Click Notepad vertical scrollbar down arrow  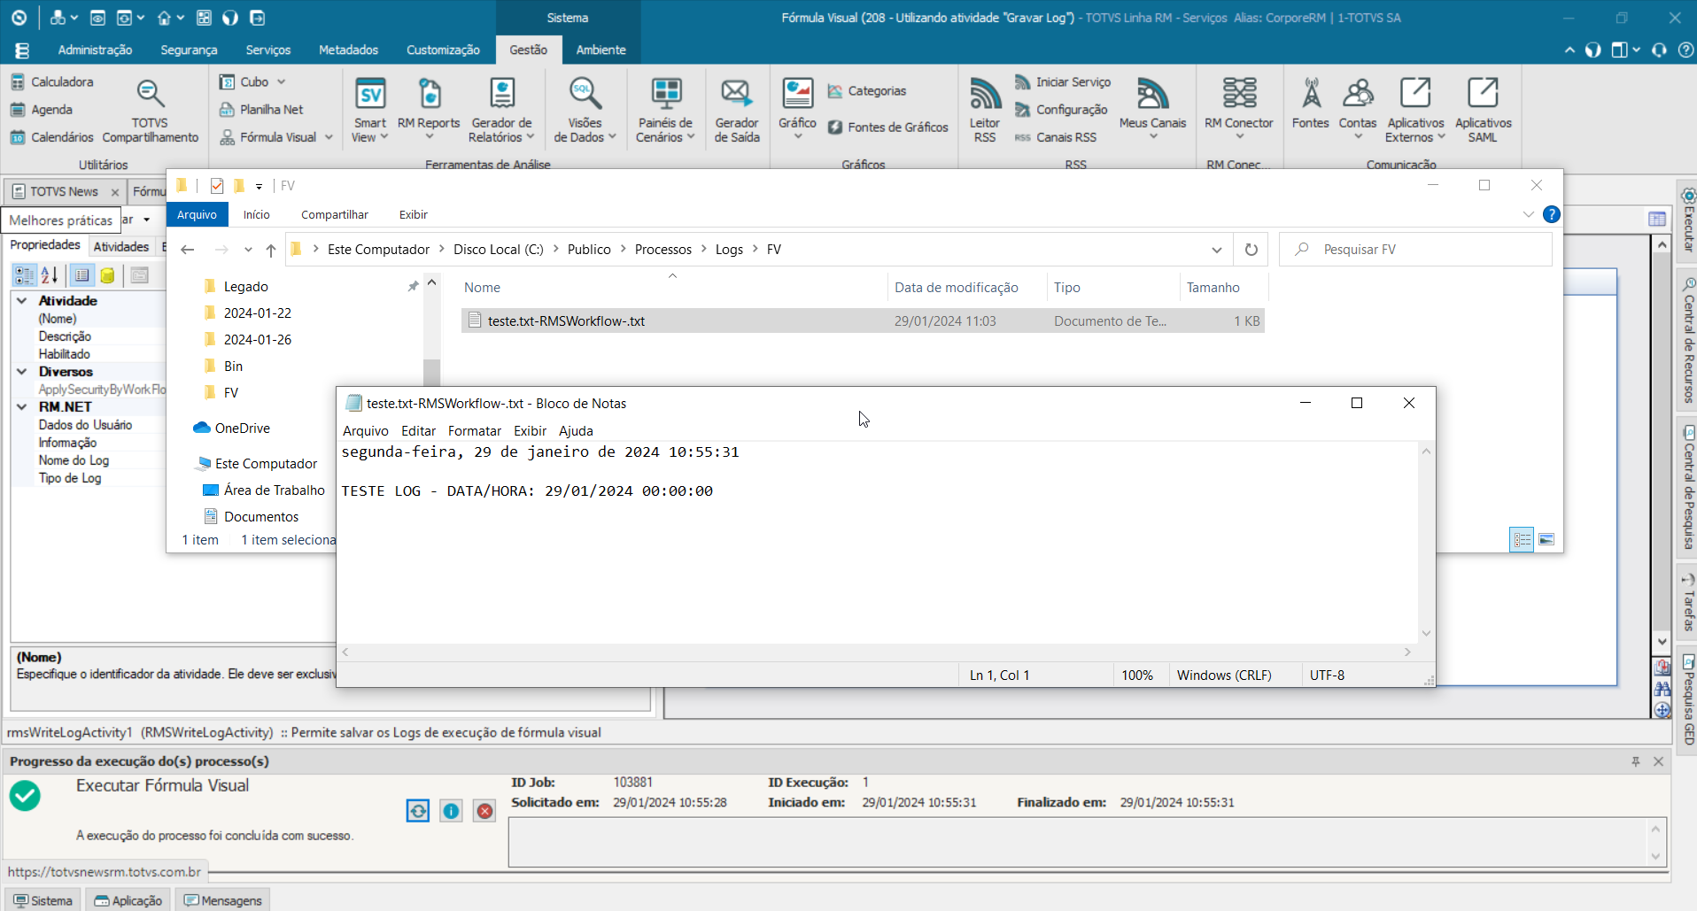pos(1426,633)
